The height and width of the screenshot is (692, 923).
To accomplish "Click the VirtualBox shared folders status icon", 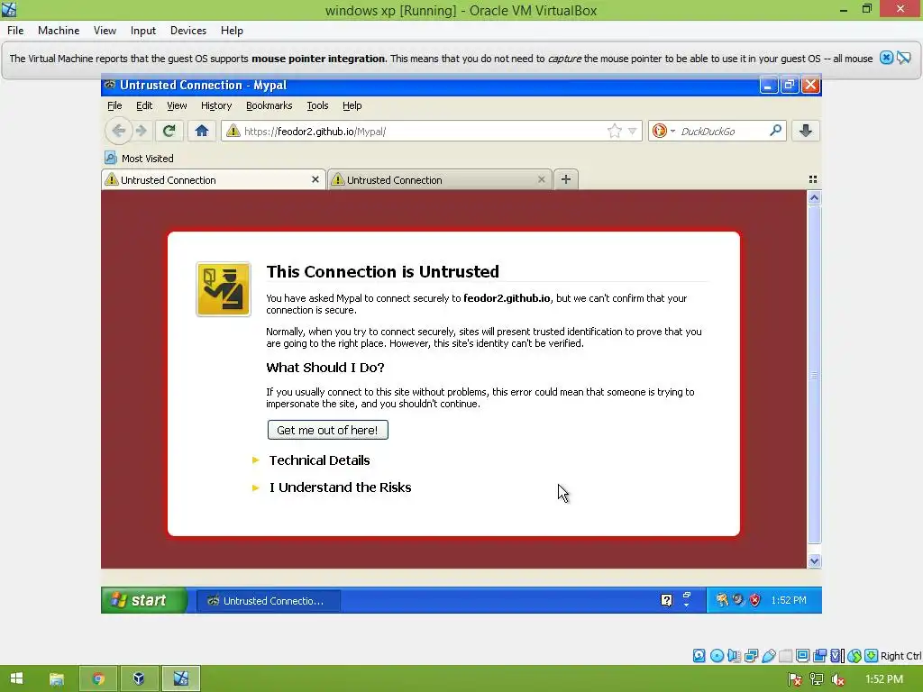I will click(x=786, y=656).
